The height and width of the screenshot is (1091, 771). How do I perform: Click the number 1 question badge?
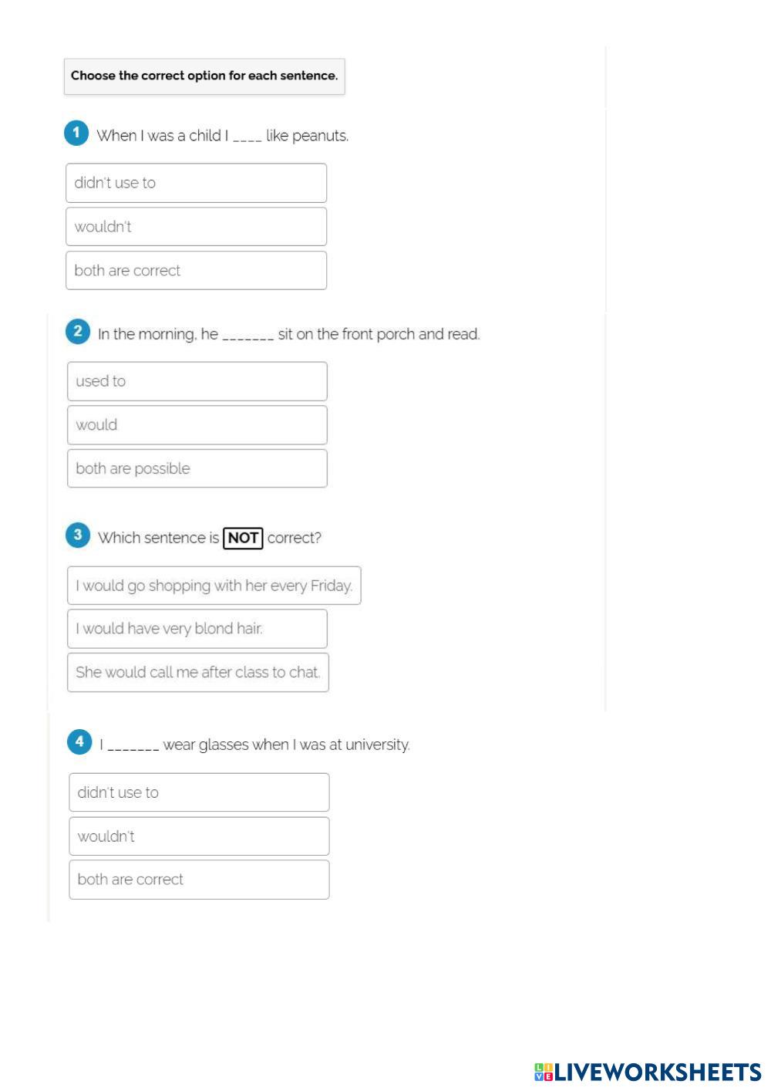point(76,133)
